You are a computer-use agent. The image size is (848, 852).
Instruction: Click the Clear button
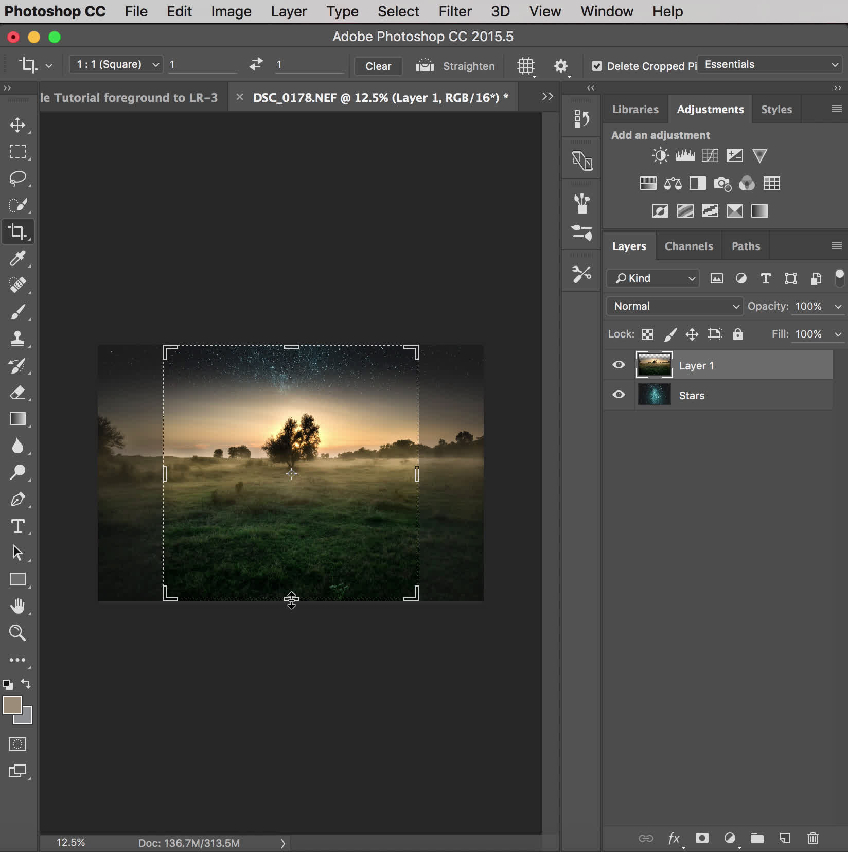click(378, 66)
